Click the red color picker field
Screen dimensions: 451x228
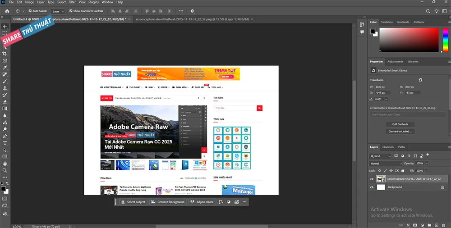coord(409,40)
